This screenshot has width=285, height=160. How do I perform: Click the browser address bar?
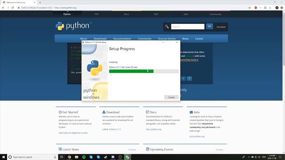point(133,8)
